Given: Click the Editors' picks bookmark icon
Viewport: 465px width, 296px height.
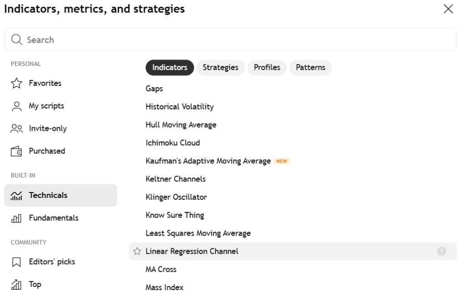Looking at the screenshot, I should click(17, 262).
